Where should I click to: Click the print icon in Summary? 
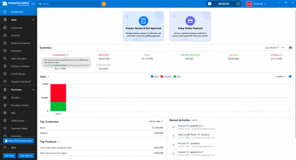(x=290, y=48)
